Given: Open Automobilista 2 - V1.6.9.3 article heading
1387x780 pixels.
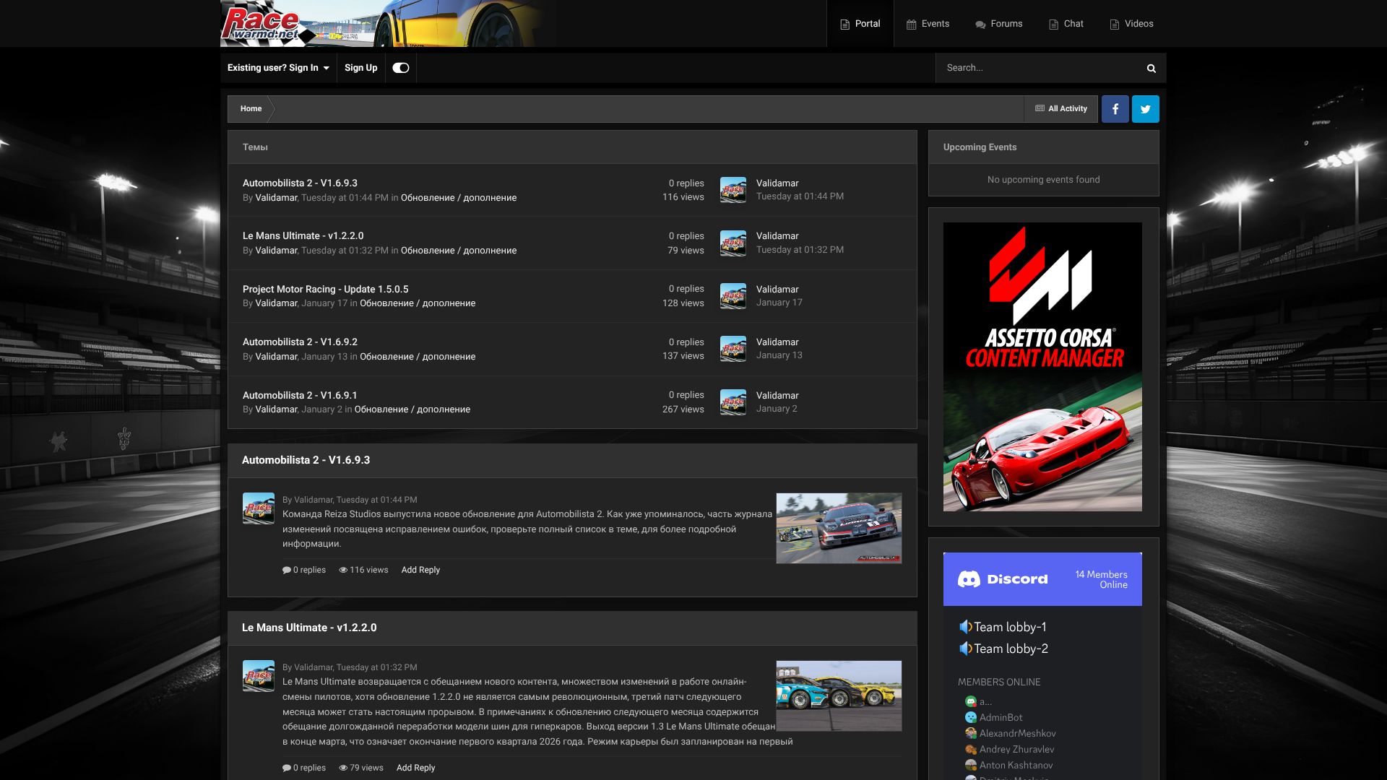Looking at the screenshot, I should point(306,460).
